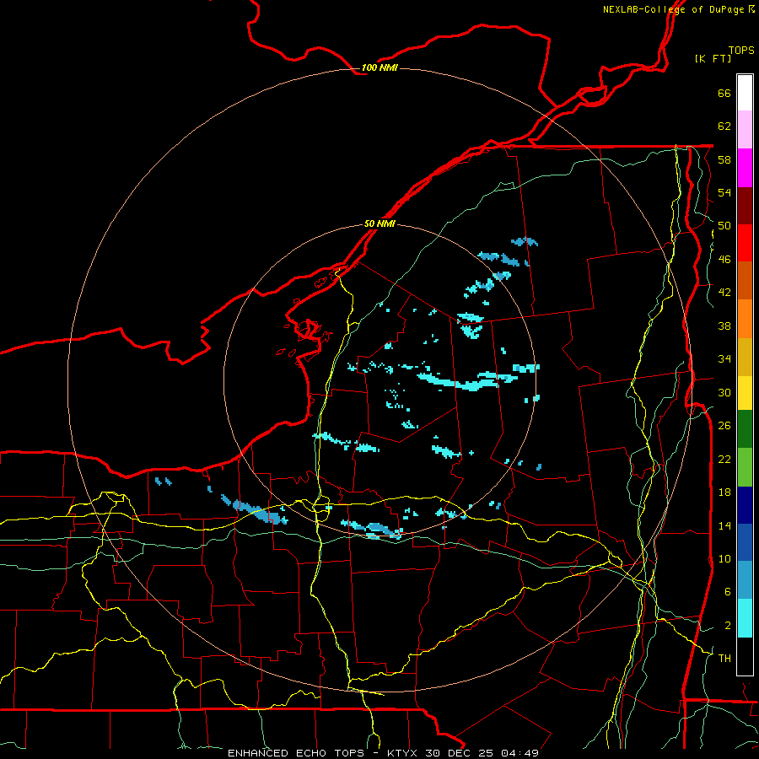Click the black TH threshold swatch
This screenshot has height=759, width=759.
[x=745, y=656]
